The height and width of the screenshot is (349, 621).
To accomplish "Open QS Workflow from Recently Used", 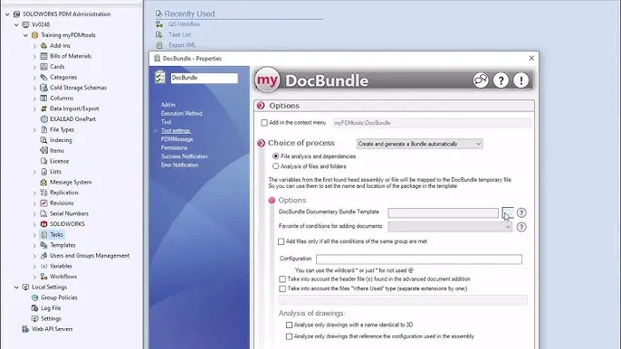I will click(184, 24).
